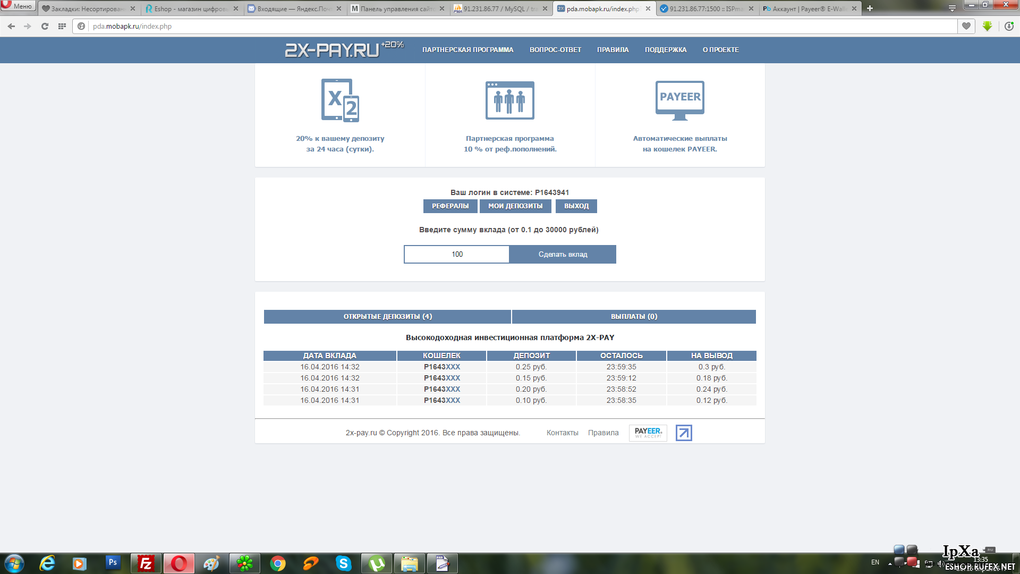Click the 2X-PAY.RU logo
This screenshot has height=574, width=1020.
click(344, 49)
